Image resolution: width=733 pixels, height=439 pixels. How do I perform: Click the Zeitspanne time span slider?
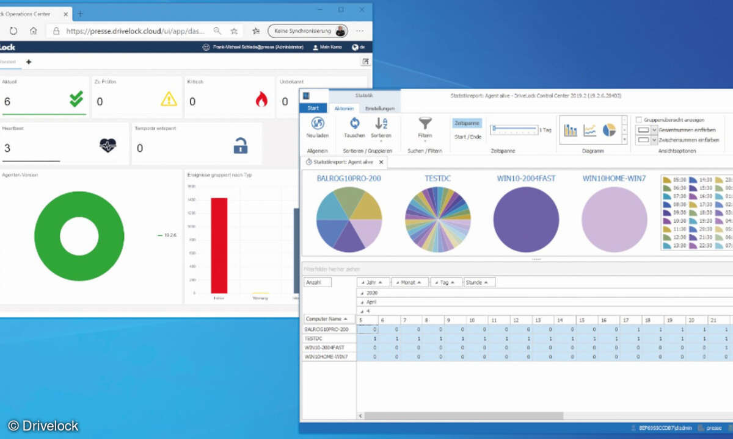(x=513, y=129)
